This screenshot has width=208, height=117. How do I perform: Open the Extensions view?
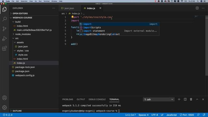click(4, 48)
